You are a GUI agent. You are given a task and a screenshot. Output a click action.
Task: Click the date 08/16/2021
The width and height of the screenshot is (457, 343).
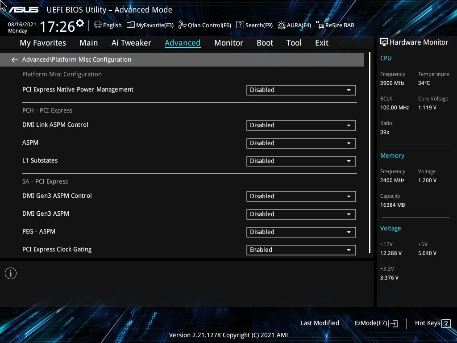(22, 25)
